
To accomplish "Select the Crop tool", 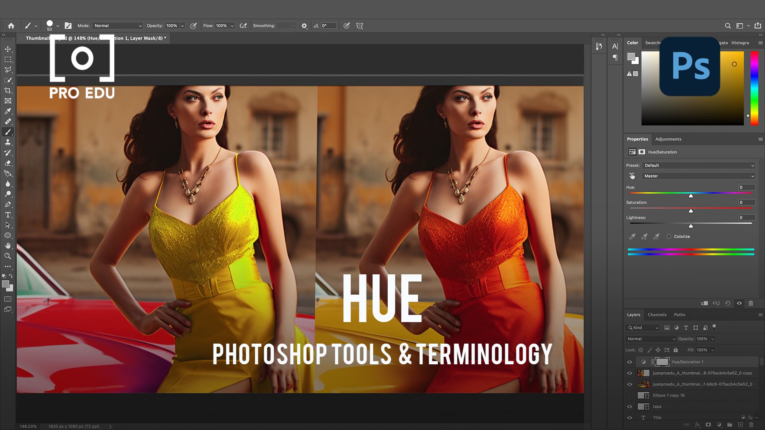I will (x=8, y=90).
